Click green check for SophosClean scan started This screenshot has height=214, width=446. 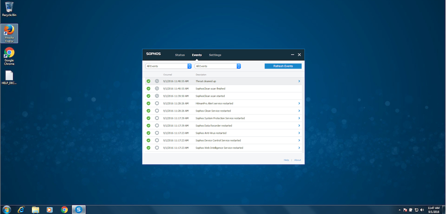[149, 96]
